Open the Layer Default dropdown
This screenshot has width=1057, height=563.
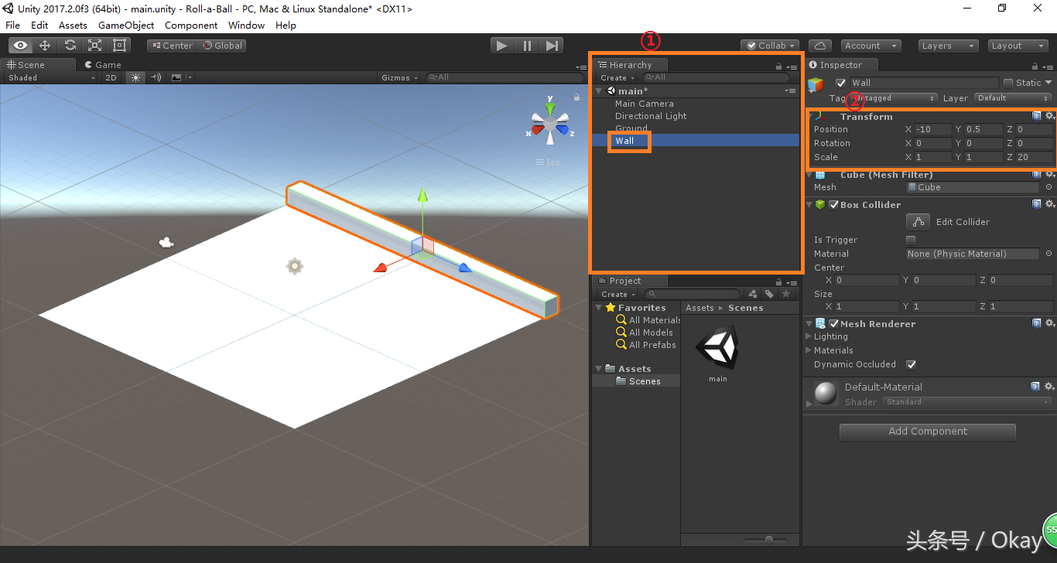click(1013, 98)
